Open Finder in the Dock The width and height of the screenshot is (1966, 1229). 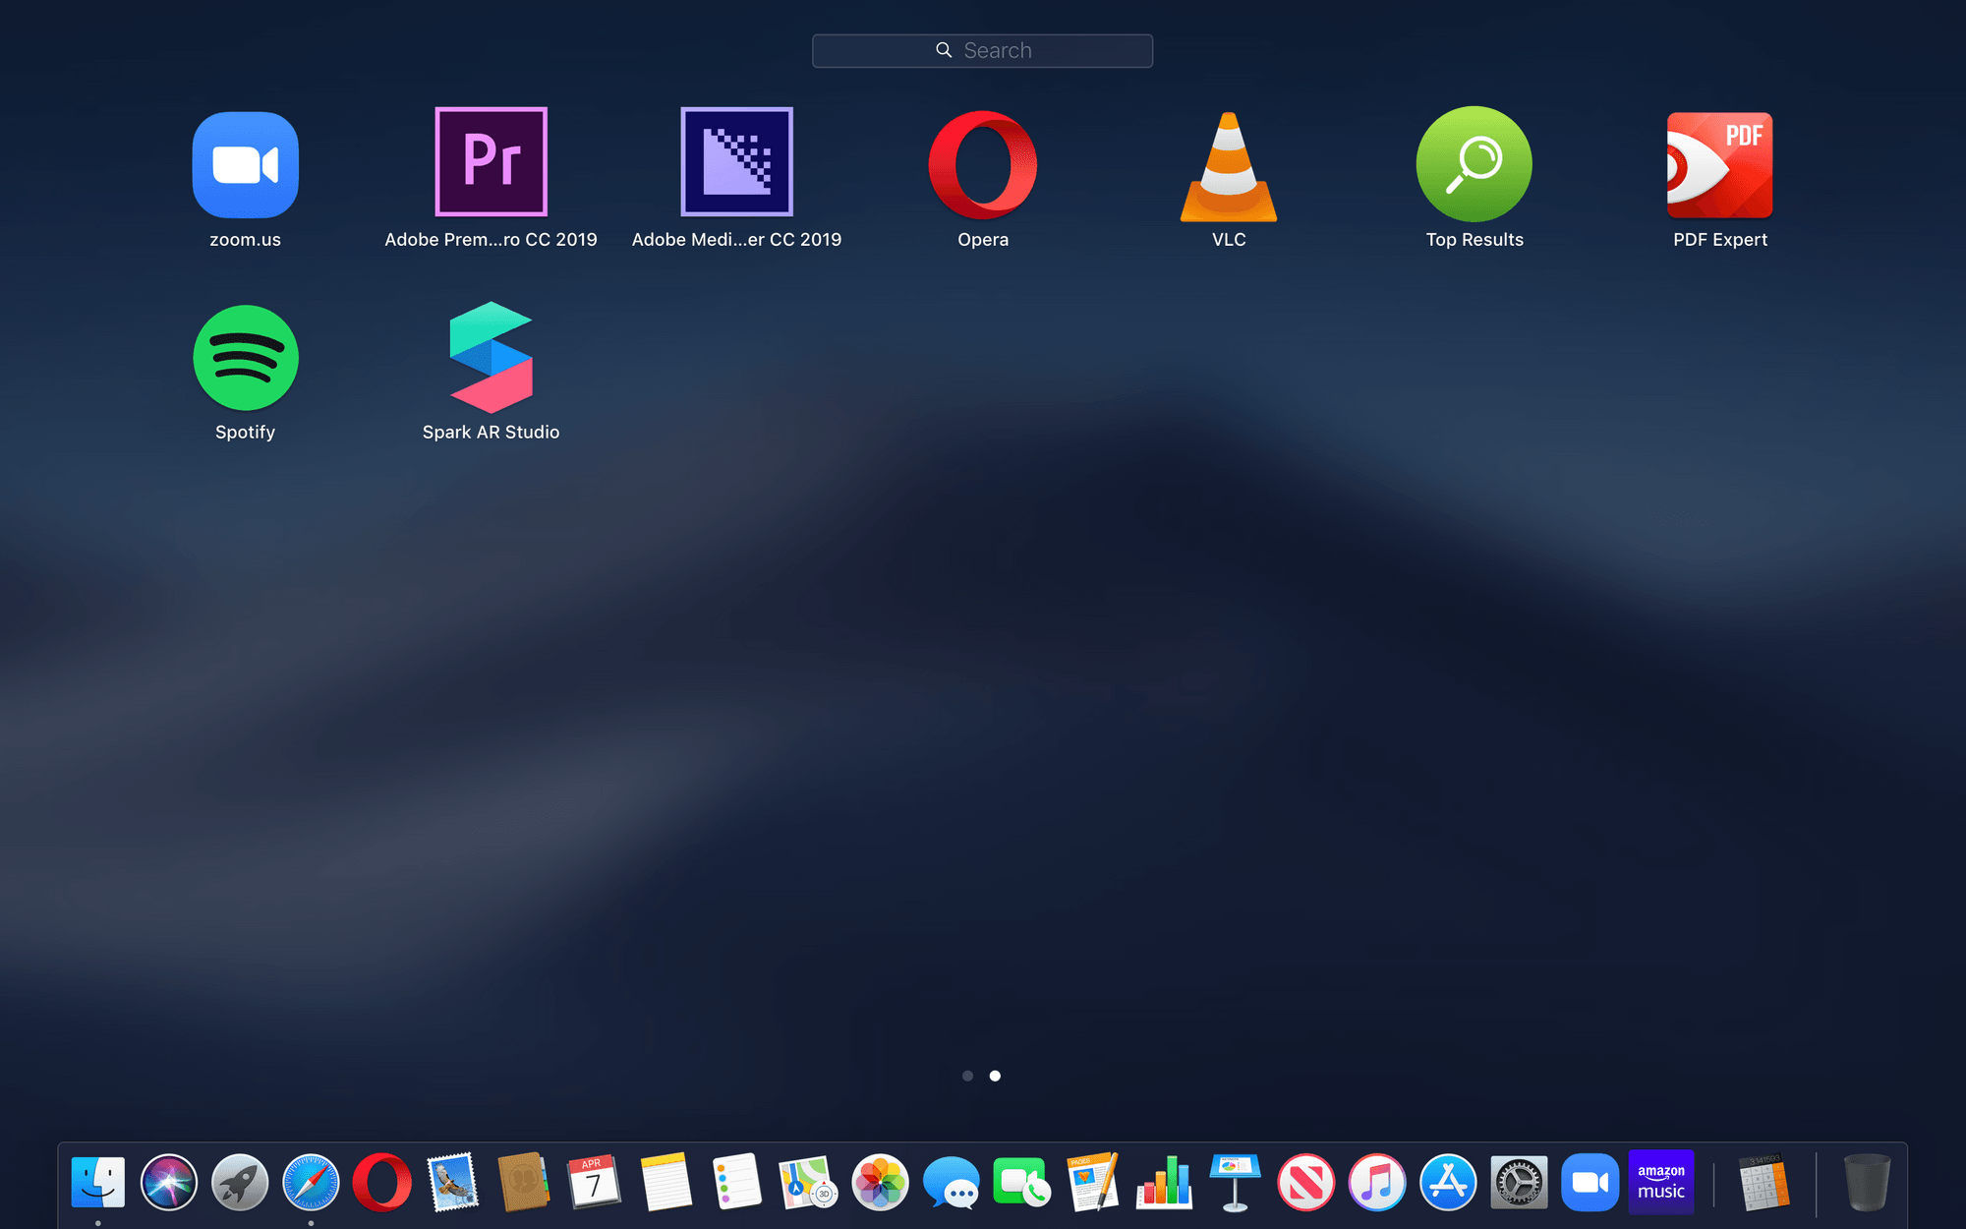(x=98, y=1182)
